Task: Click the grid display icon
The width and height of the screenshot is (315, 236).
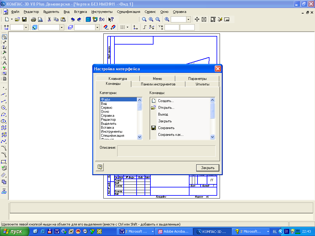Action: tap(122, 27)
